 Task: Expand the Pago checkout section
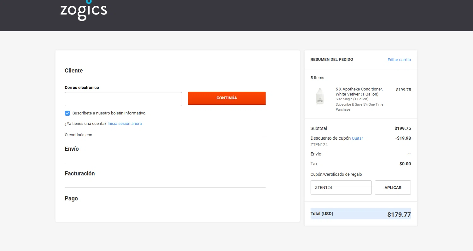tap(71, 198)
